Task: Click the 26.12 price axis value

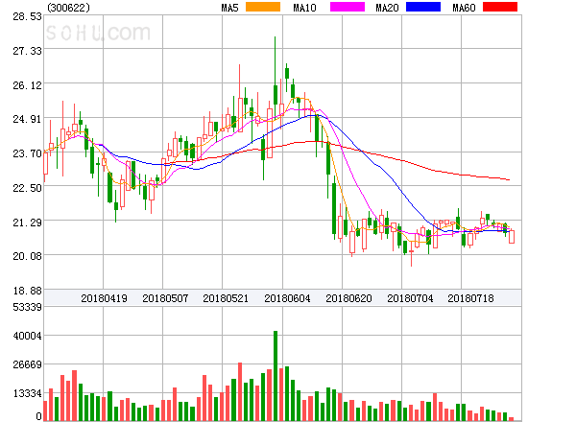Action: [27, 86]
